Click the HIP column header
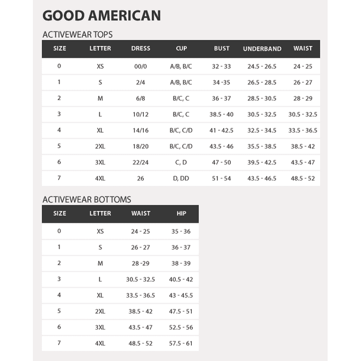Image resolution: width=361 pixels, height=361 pixels. [181, 213]
